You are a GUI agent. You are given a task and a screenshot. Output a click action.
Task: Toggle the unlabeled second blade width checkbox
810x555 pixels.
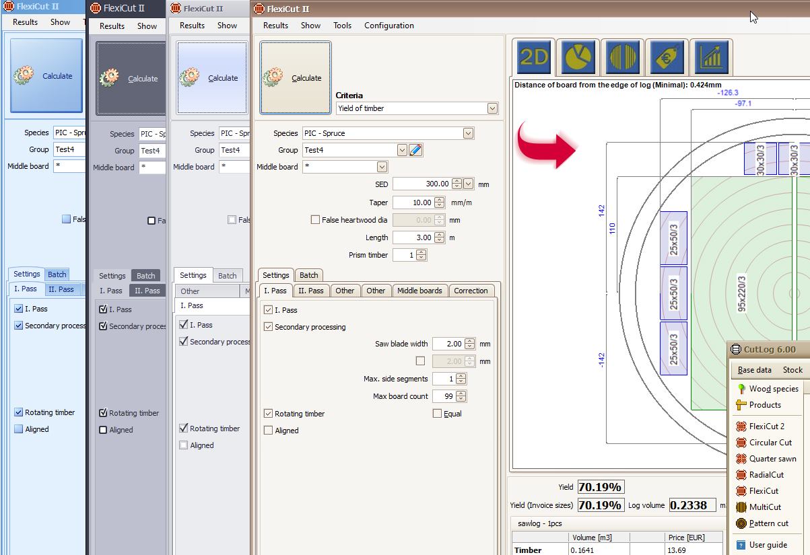[x=420, y=361]
